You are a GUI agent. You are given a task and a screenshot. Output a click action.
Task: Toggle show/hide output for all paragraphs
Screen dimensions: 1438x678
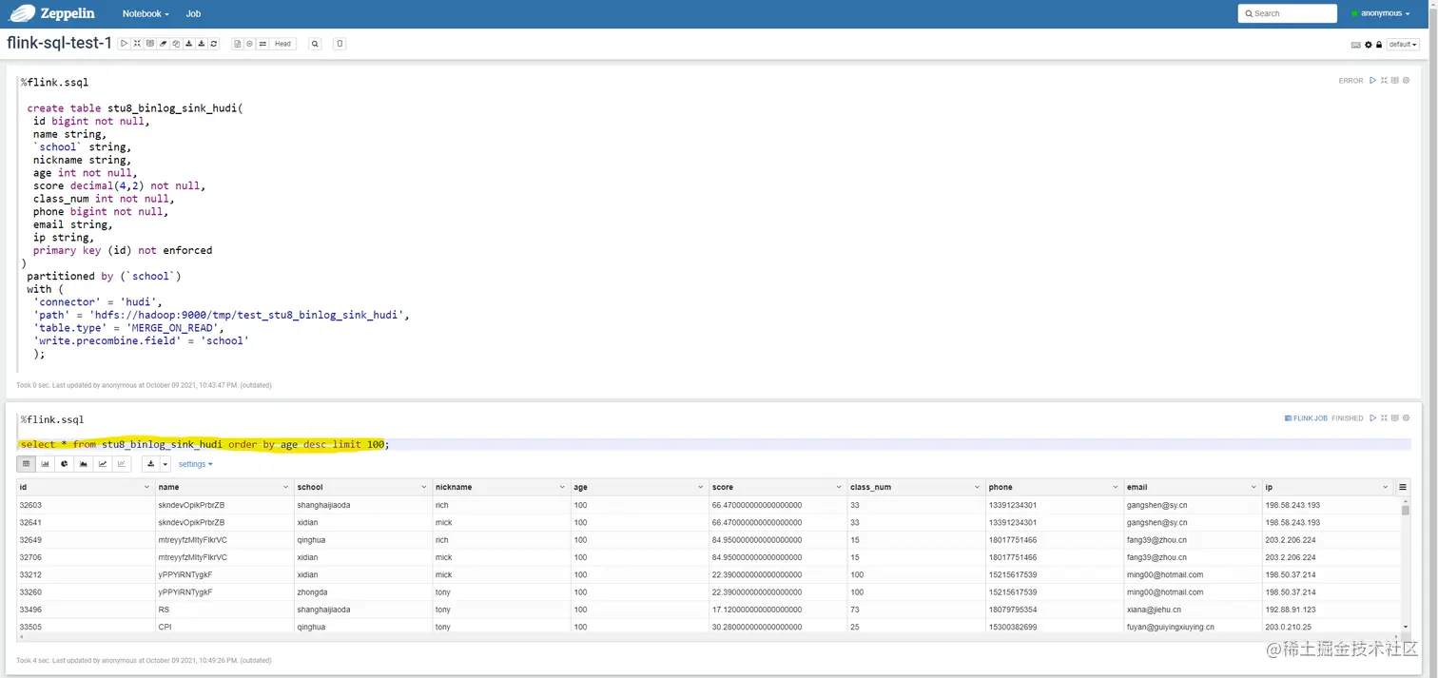click(x=150, y=44)
